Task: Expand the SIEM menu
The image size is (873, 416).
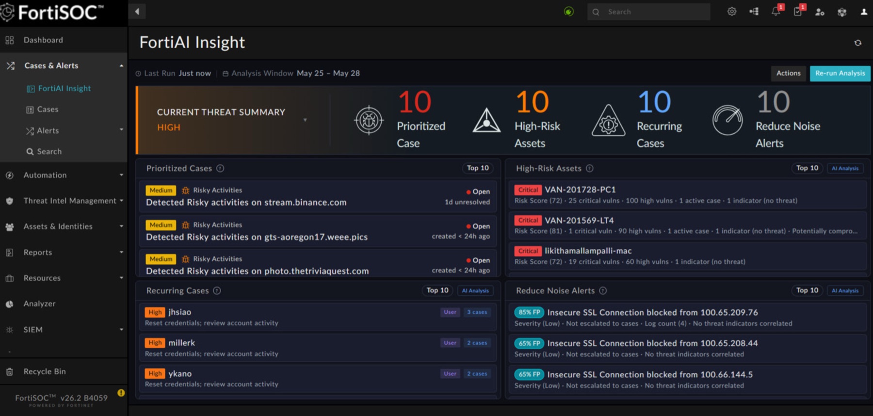Action: pos(121,329)
